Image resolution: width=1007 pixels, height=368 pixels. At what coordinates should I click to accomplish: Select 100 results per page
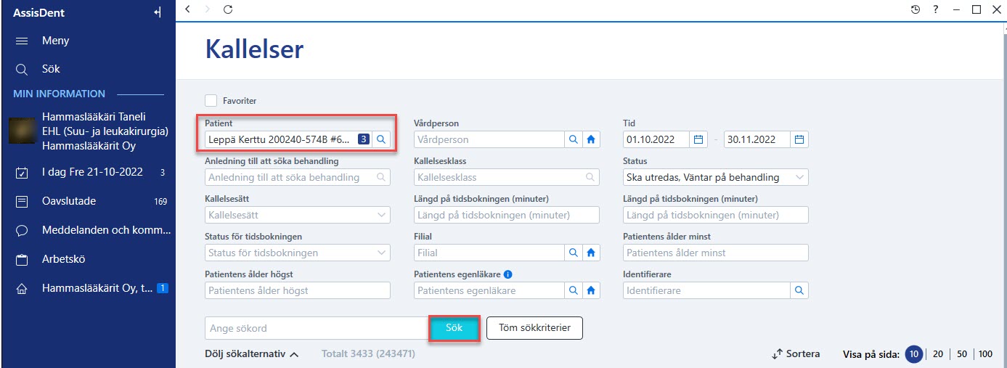[985, 354]
